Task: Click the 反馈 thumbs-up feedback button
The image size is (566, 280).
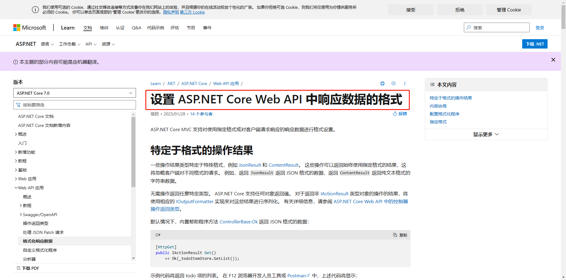Action: pyautogui.click(x=400, y=114)
